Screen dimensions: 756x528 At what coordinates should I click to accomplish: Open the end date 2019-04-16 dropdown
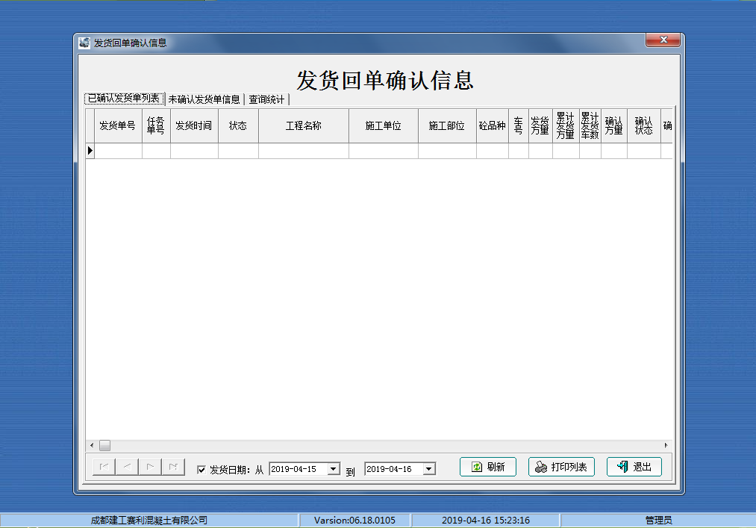428,469
